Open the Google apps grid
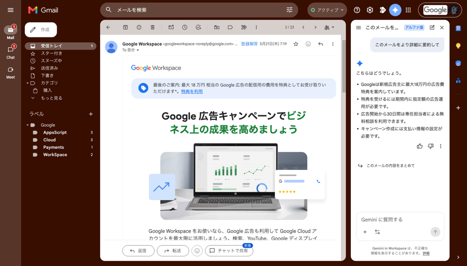Viewport: 467px width, 266px height. pyautogui.click(x=408, y=10)
